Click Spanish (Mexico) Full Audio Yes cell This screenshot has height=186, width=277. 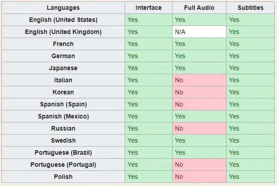[x=199, y=116]
